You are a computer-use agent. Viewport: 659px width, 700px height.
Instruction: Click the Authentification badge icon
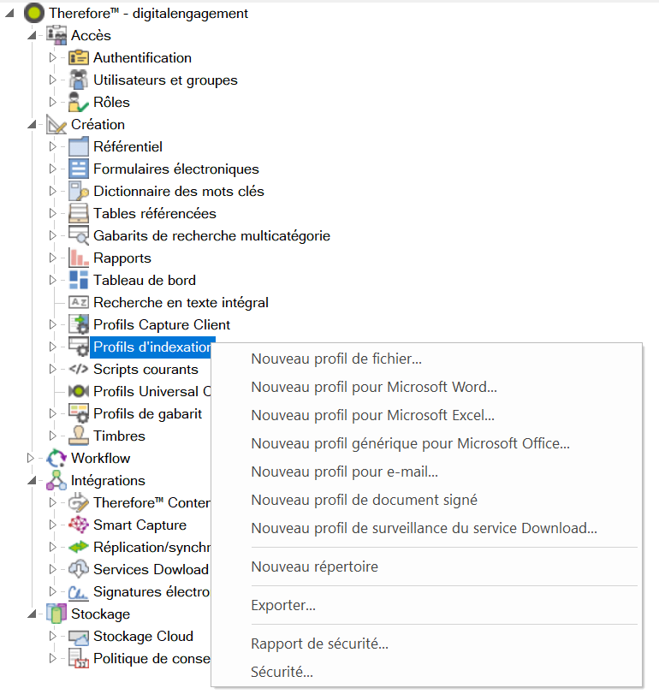point(79,58)
